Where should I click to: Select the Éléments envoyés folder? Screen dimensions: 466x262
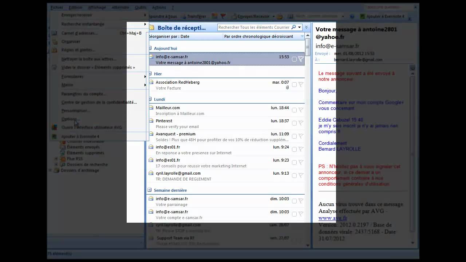click(83, 147)
